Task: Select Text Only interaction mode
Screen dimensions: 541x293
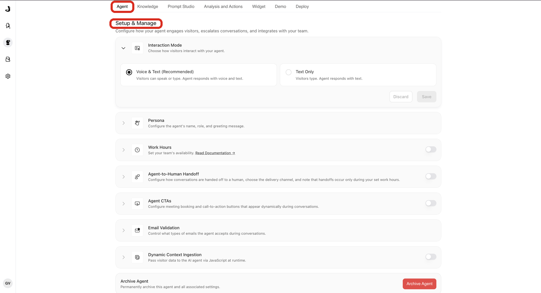Action: click(358, 75)
